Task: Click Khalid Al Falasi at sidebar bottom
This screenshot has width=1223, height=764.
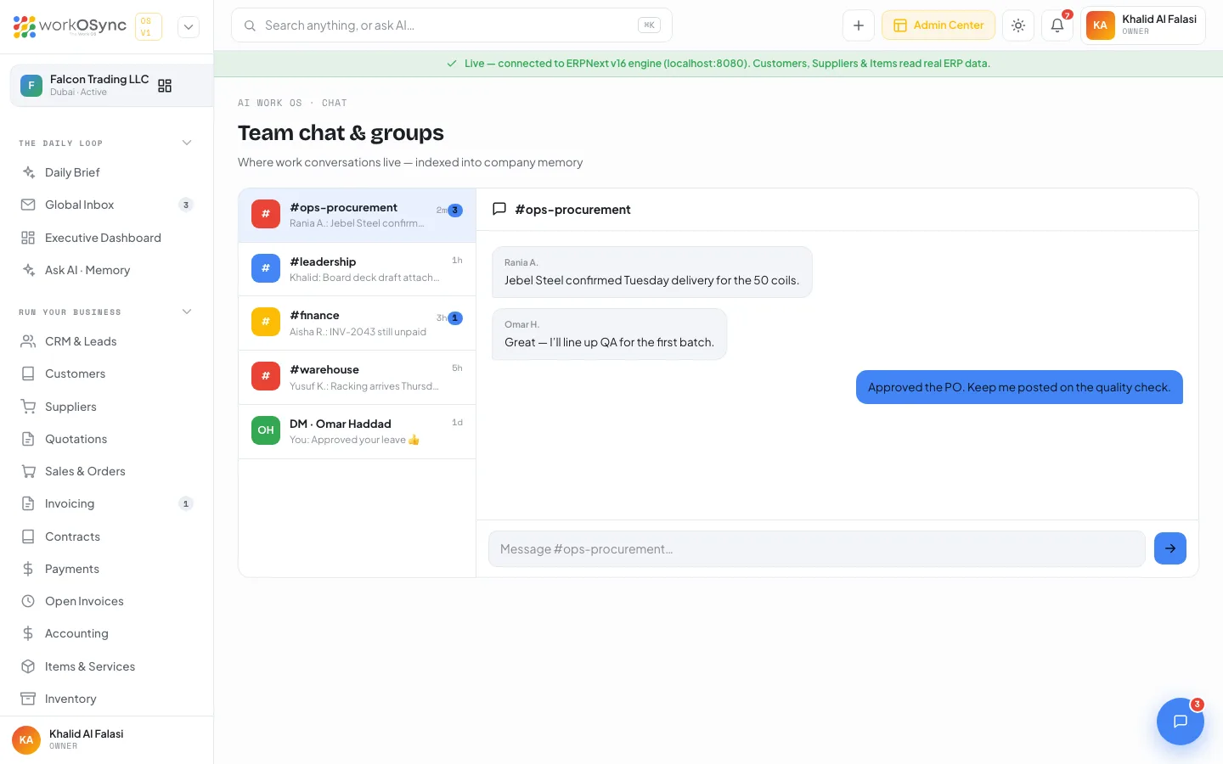Action: (x=106, y=739)
